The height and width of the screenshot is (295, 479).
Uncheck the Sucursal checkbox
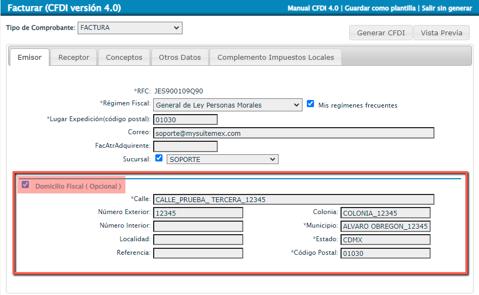click(x=159, y=159)
